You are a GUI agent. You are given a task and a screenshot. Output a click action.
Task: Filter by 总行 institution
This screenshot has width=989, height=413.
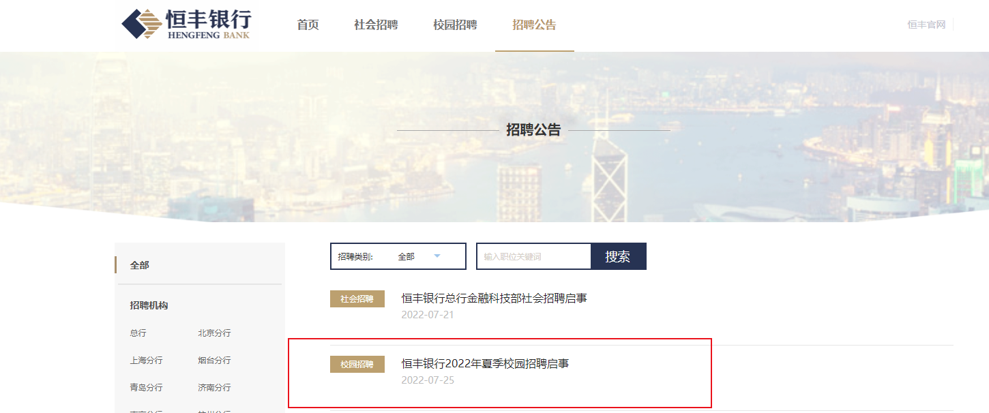click(x=138, y=333)
